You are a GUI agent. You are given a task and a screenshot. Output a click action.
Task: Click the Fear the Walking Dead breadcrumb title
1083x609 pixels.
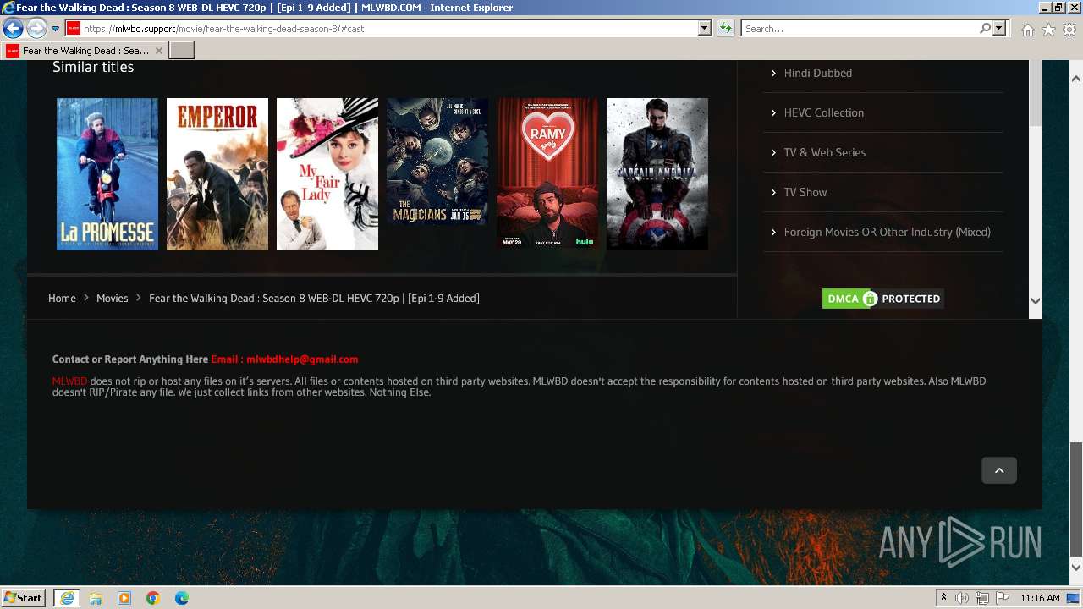pyautogui.click(x=314, y=298)
